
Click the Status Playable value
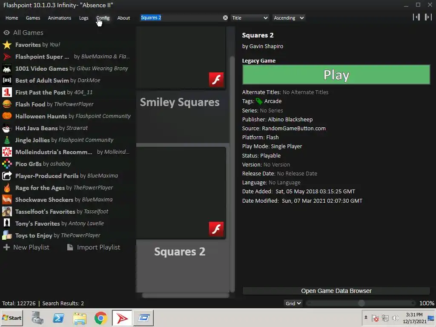coord(270,156)
